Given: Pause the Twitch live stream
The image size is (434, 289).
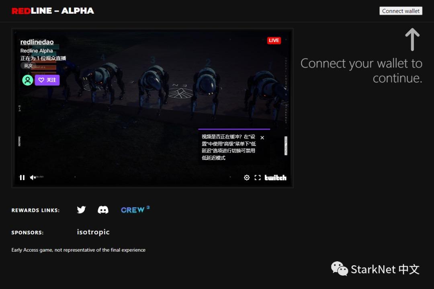Looking at the screenshot, I should 22,178.
